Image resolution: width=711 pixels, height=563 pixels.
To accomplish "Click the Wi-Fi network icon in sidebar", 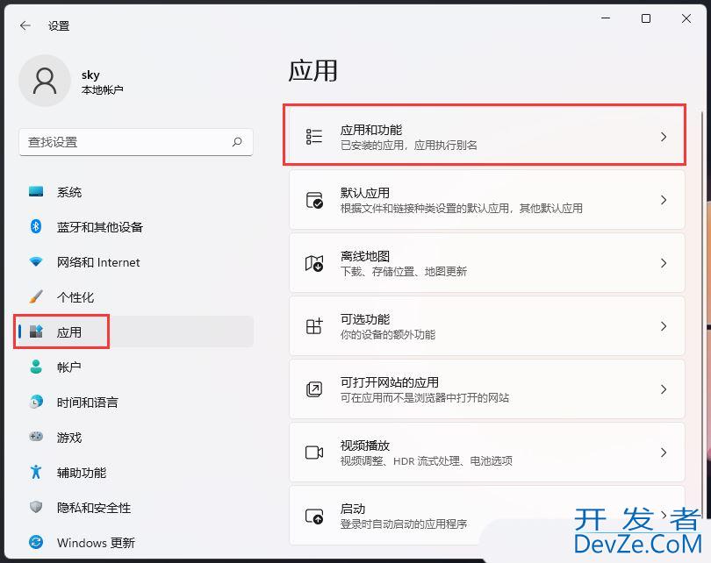I will pos(36,262).
